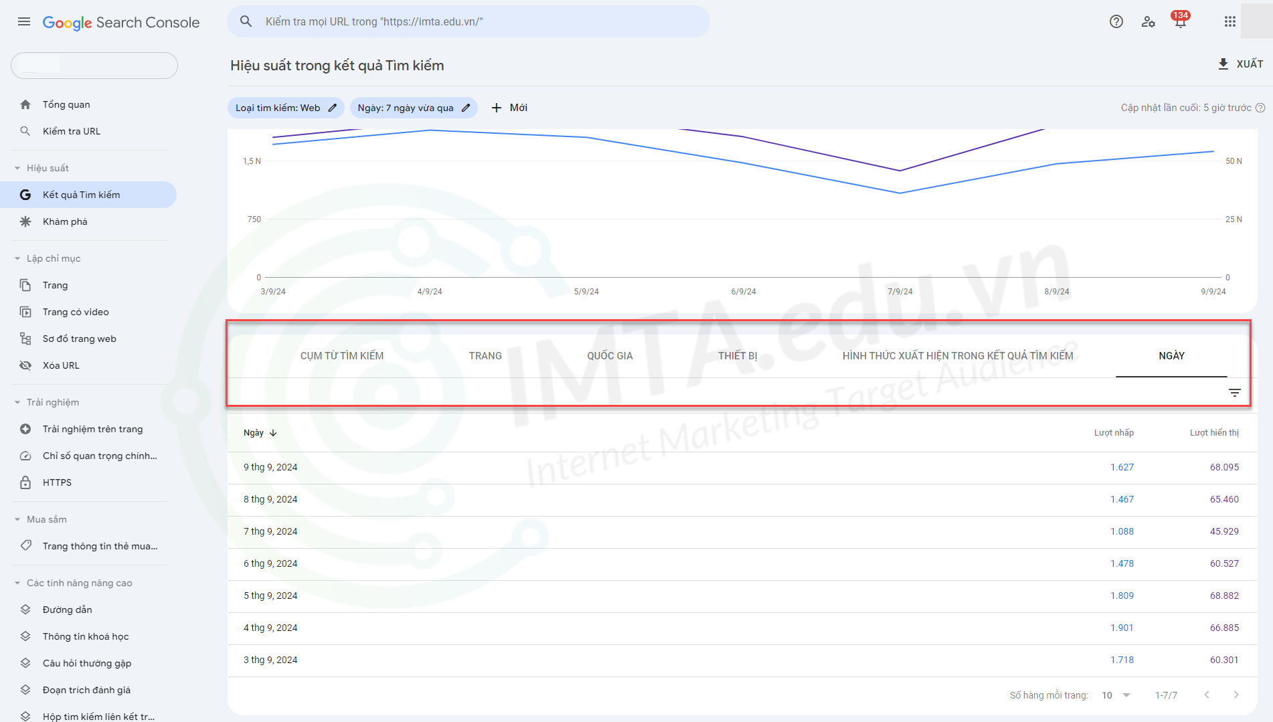Click the home icon for Tổng quan
Screen dimensions: 1273x722
tap(25, 104)
